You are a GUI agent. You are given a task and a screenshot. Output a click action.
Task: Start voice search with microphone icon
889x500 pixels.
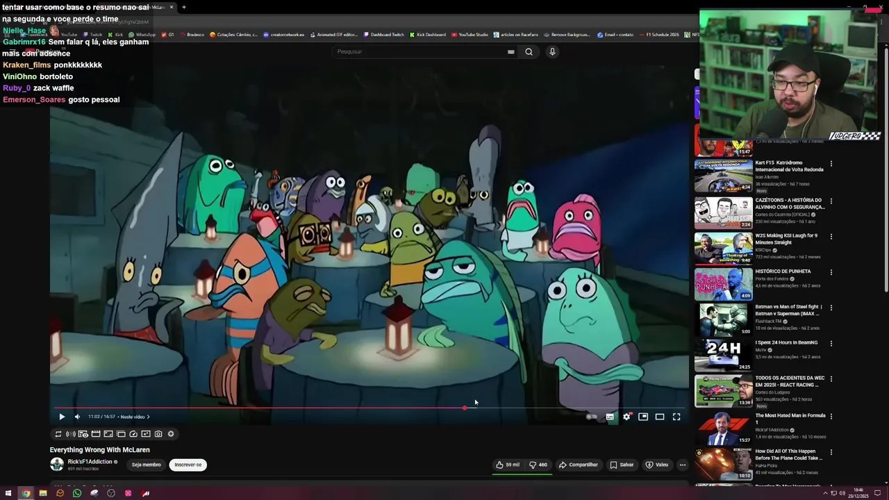point(552,51)
